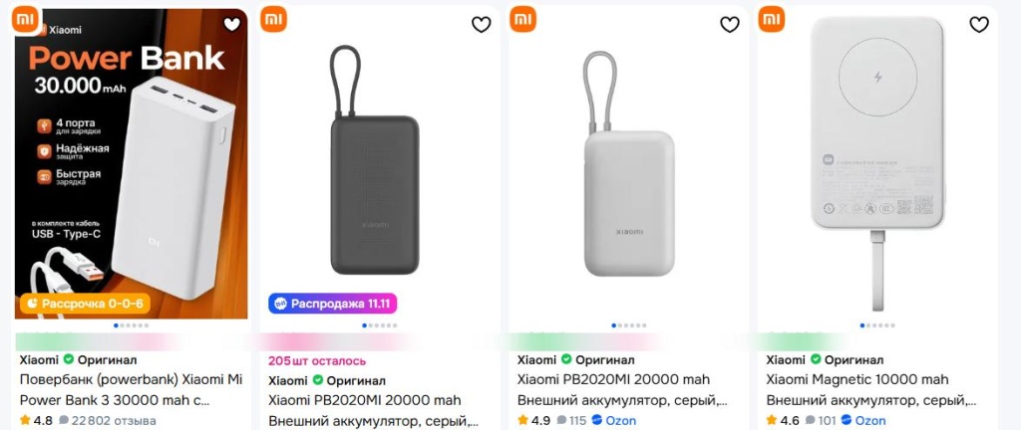The image size is (1021, 430).
Task: Toggle the heart on the black PB2020MI card
Action: point(482,25)
